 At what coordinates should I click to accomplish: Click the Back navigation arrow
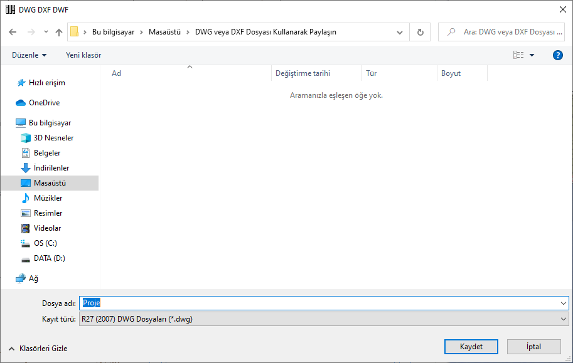pos(13,32)
